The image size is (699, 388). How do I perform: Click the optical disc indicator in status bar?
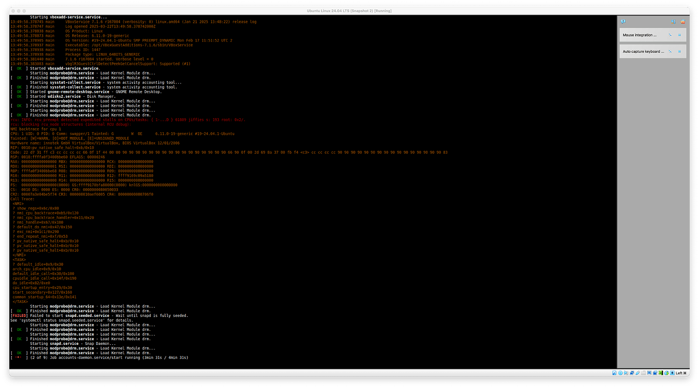620,373
